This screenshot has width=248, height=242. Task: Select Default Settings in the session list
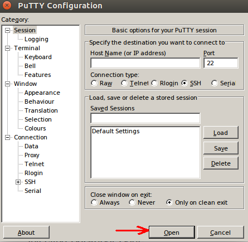coord(116,131)
